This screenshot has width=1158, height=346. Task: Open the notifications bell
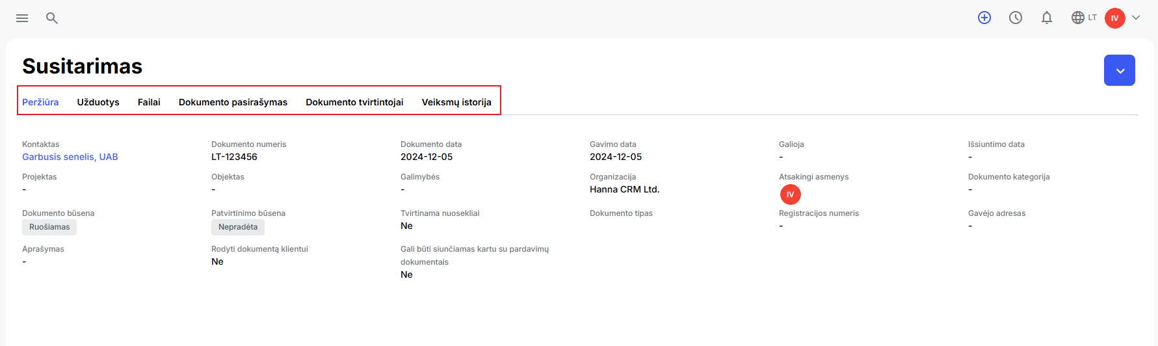pos(1047,18)
